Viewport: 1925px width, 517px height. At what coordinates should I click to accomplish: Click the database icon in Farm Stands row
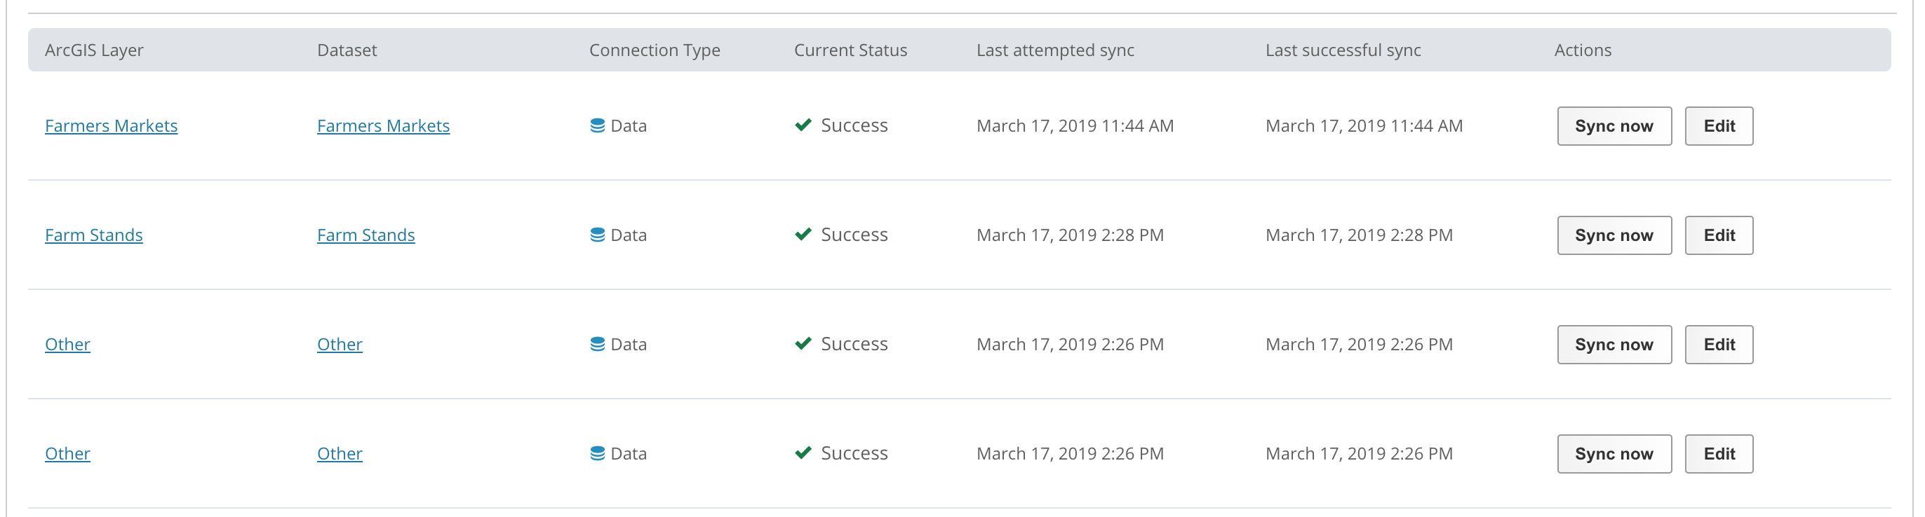click(597, 235)
